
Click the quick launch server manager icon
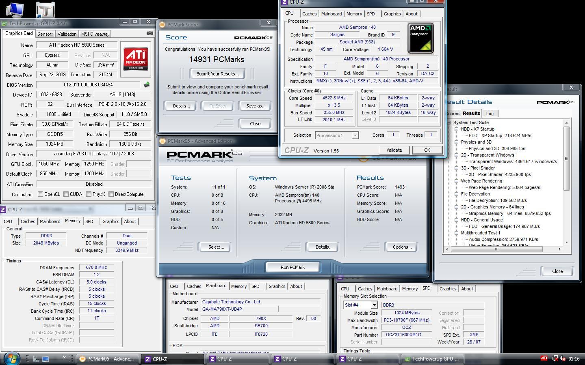click(36, 359)
